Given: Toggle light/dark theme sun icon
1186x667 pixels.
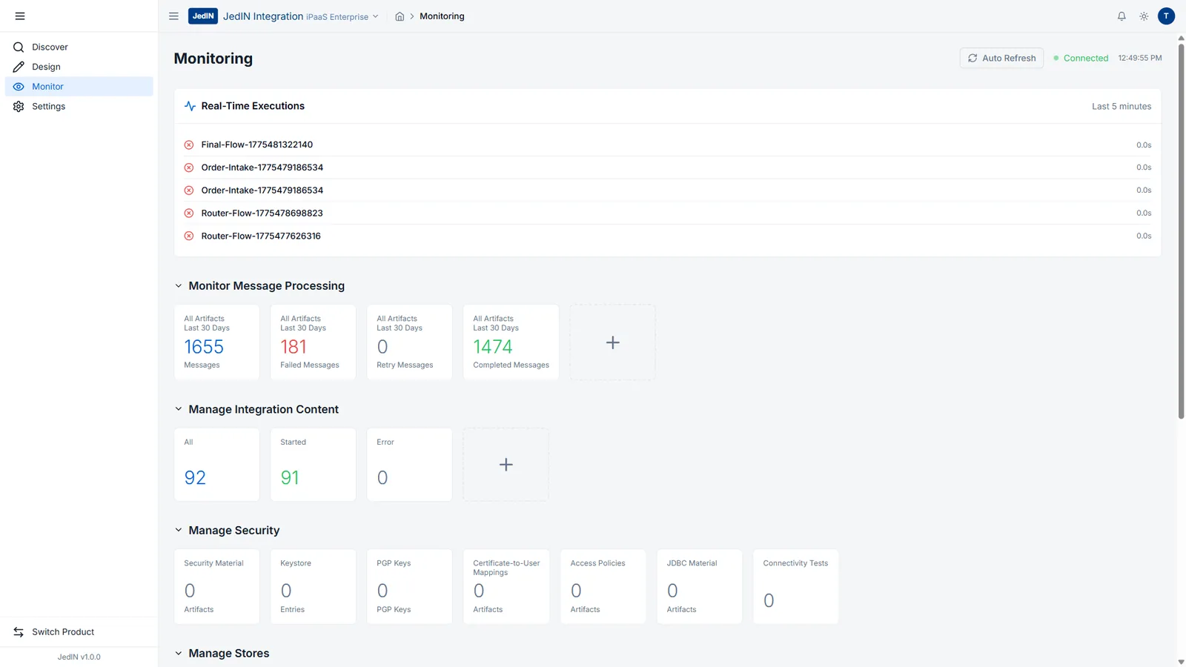Looking at the screenshot, I should 1144,16.
